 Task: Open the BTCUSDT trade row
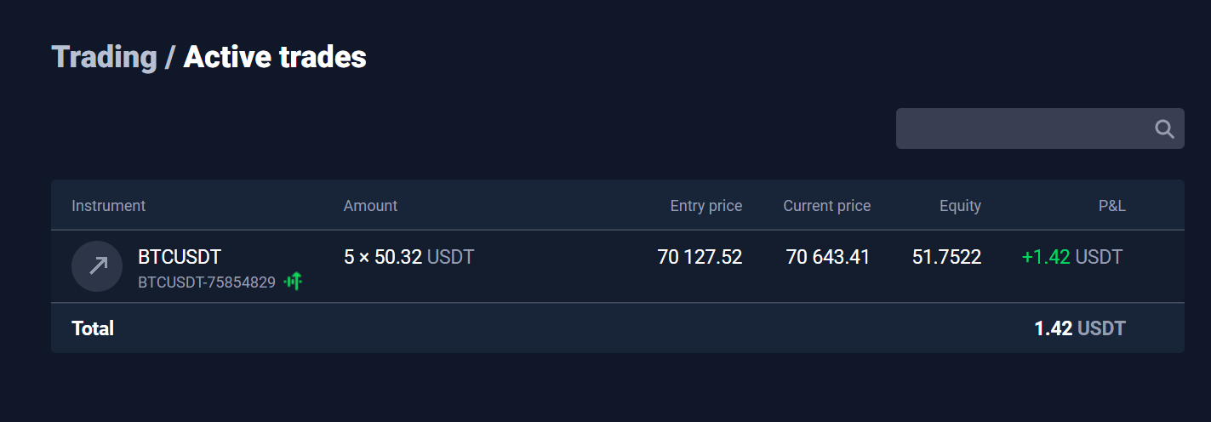click(x=618, y=266)
